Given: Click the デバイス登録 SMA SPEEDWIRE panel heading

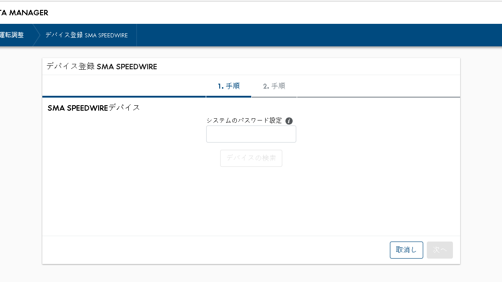Looking at the screenshot, I should (102, 67).
